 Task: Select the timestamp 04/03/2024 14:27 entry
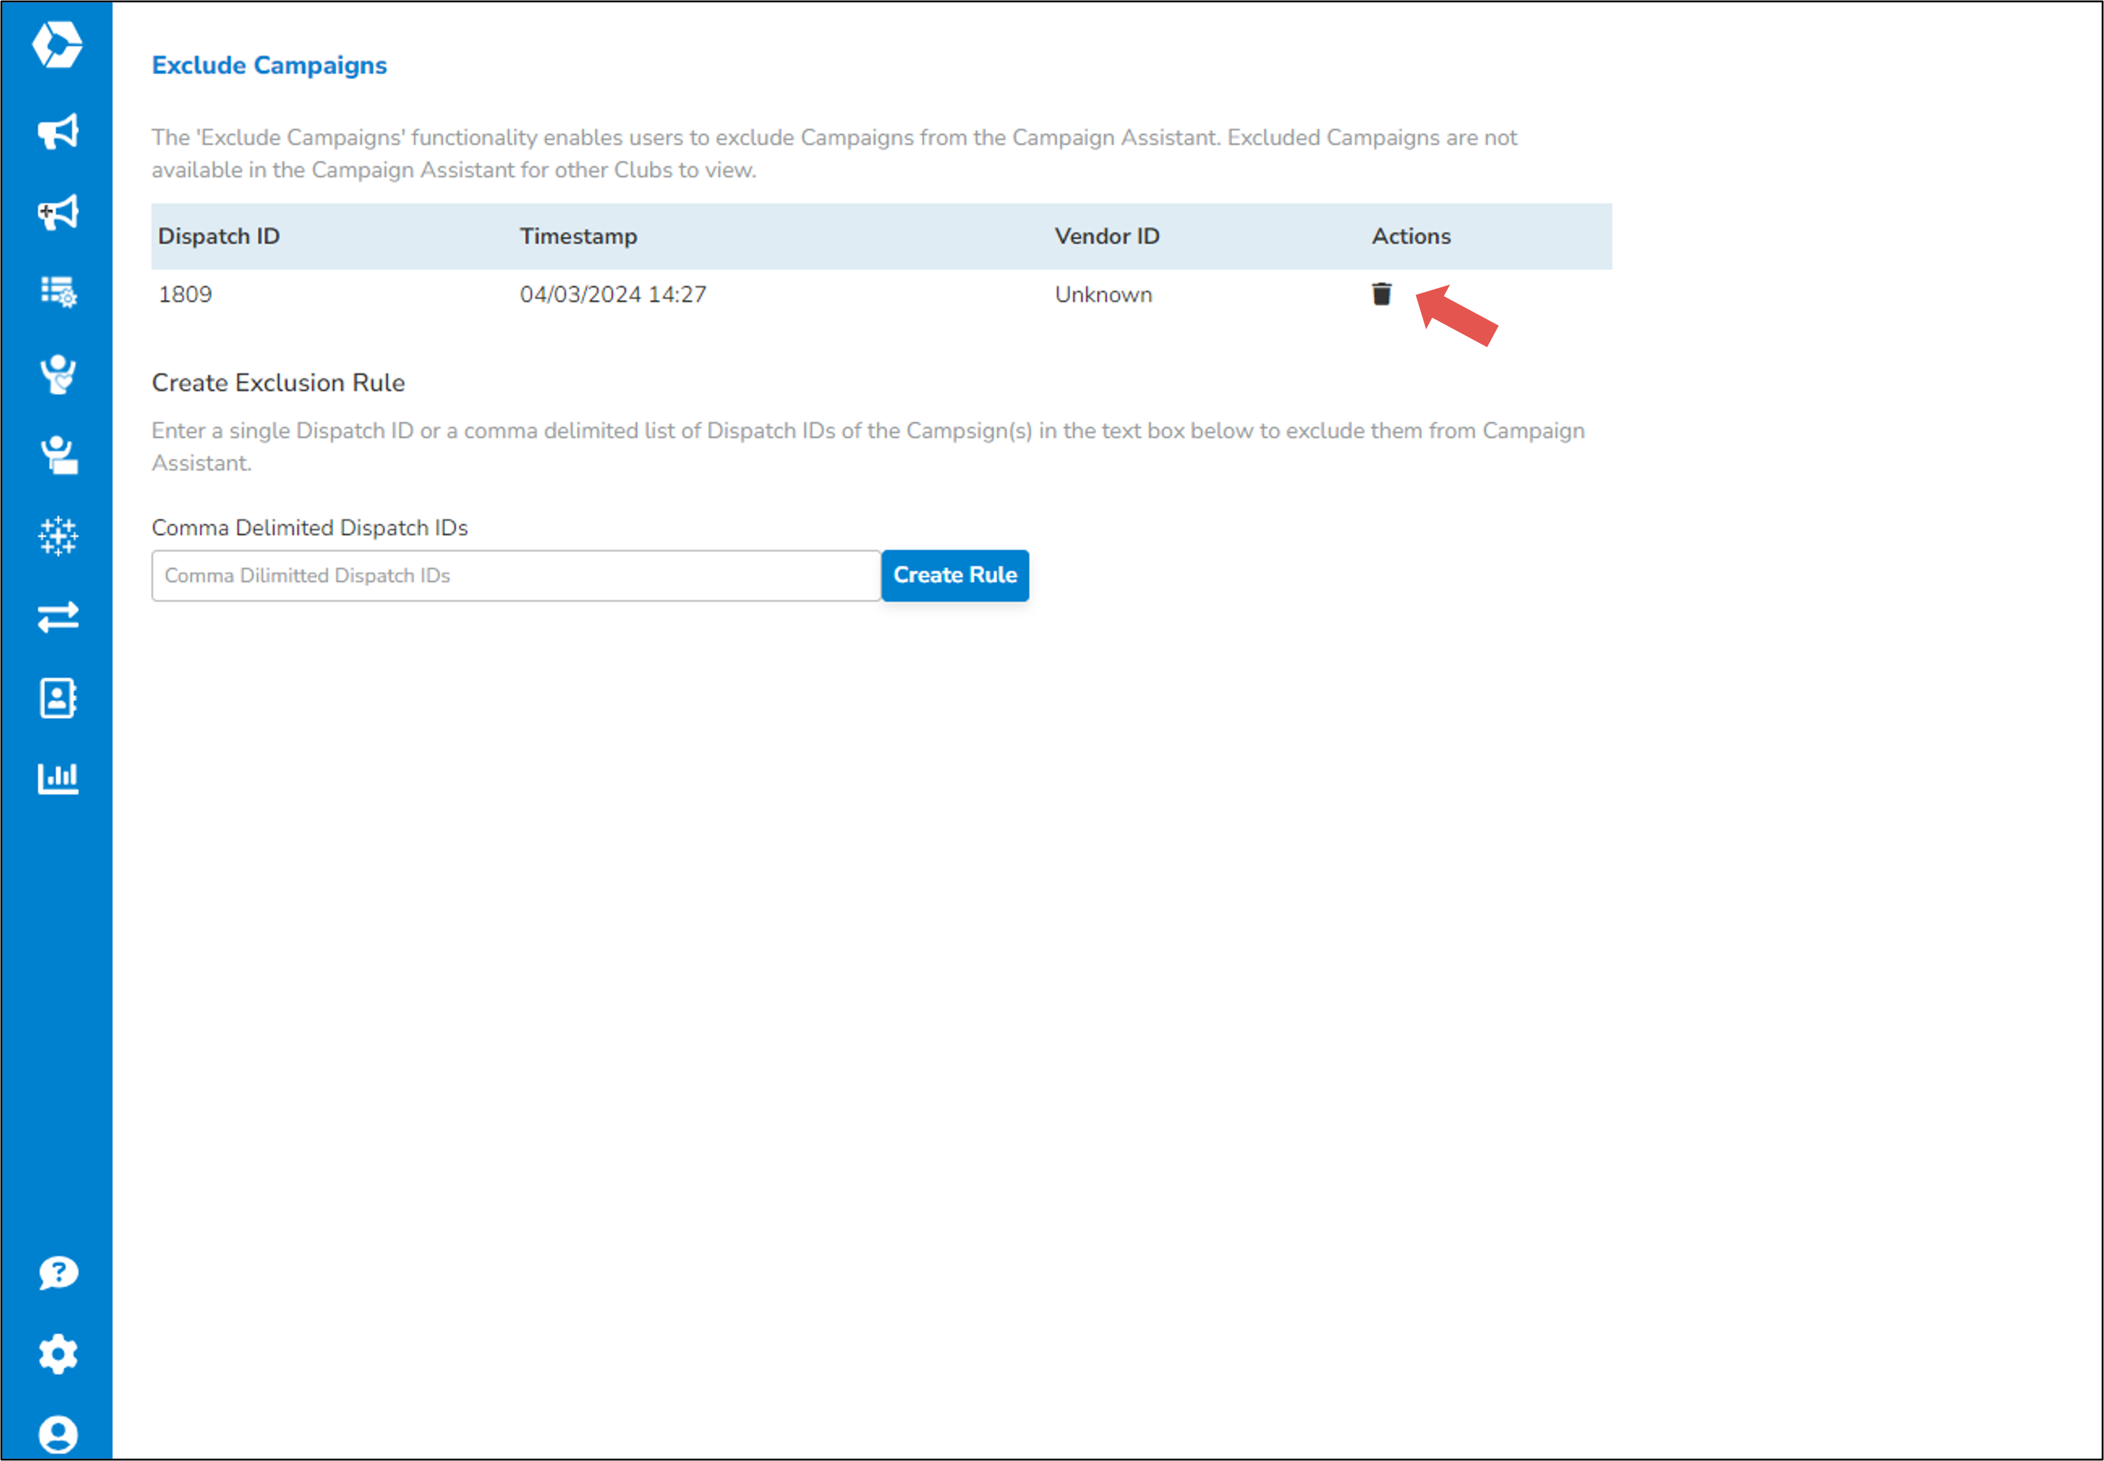coord(613,294)
